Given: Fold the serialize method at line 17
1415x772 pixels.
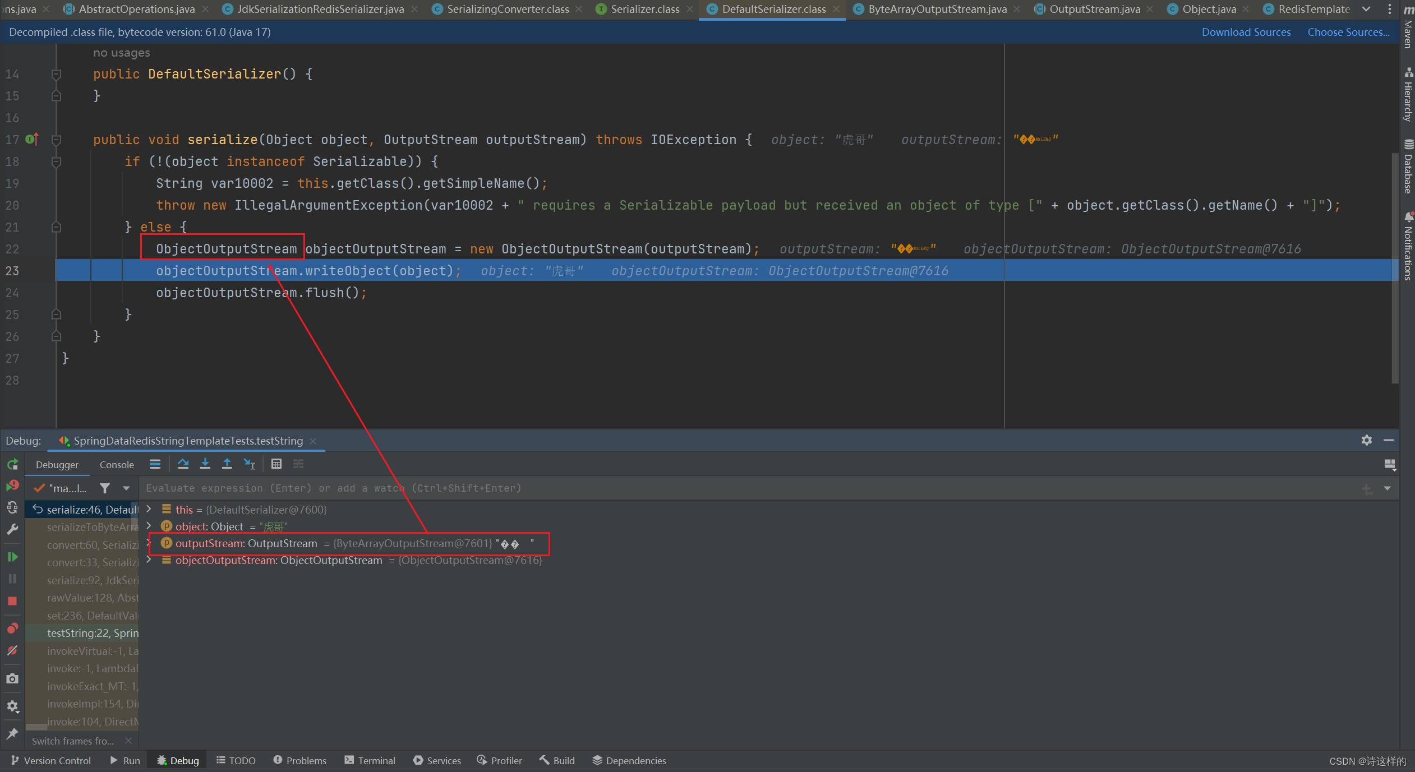Looking at the screenshot, I should coord(56,140).
